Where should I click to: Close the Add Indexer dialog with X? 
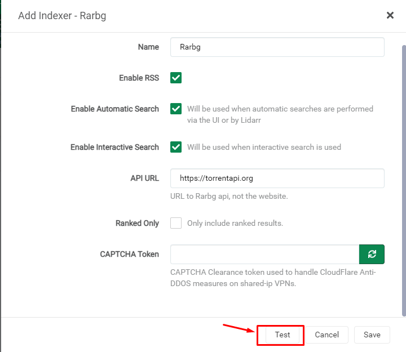pyautogui.click(x=390, y=15)
